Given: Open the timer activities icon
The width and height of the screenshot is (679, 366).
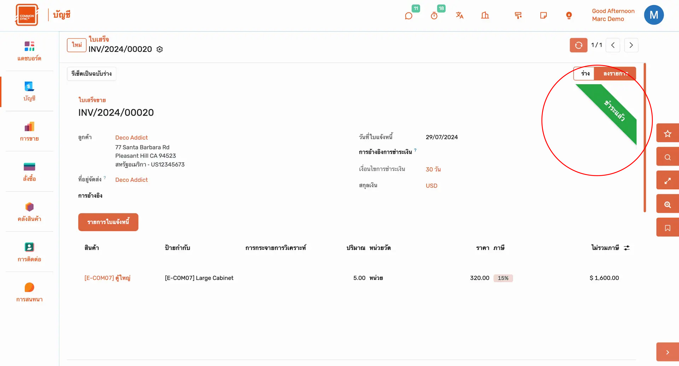Looking at the screenshot, I should coord(434,16).
